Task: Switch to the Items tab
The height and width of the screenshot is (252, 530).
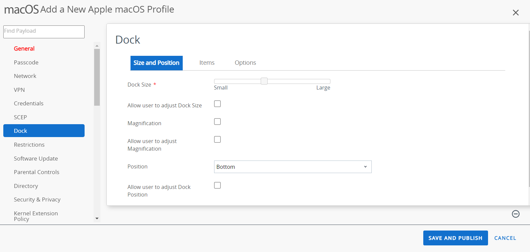Action: [207, 63]
